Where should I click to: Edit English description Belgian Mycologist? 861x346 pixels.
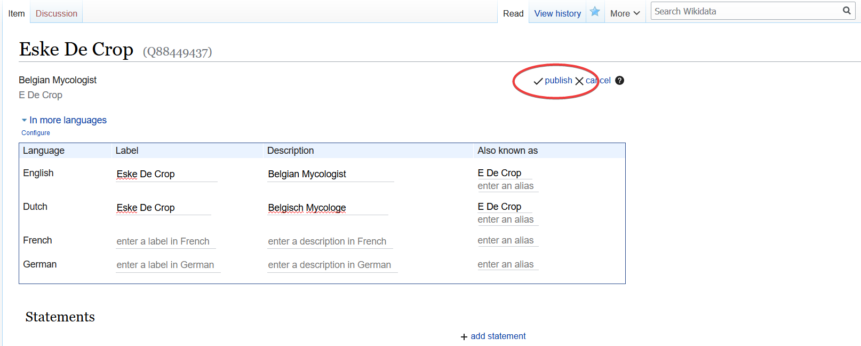331,174
